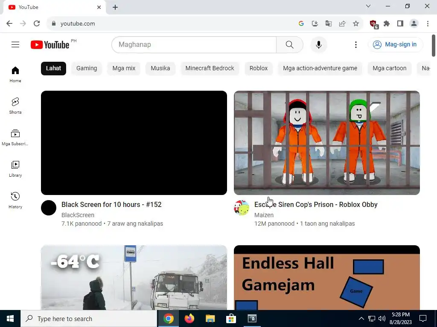Close the YouTube tab
The image size is (437, 327).
point(99,7)
